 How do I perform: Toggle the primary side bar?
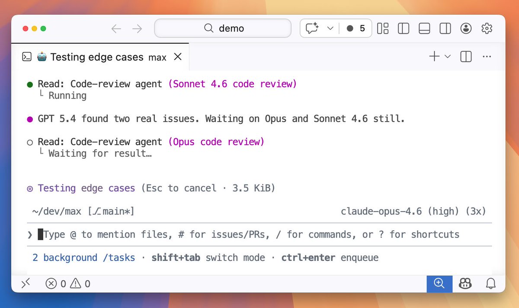404,29
